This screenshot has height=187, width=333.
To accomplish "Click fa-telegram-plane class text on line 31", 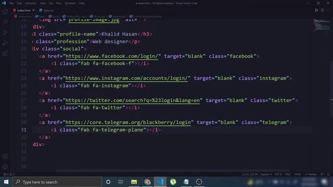I will 119,130.
